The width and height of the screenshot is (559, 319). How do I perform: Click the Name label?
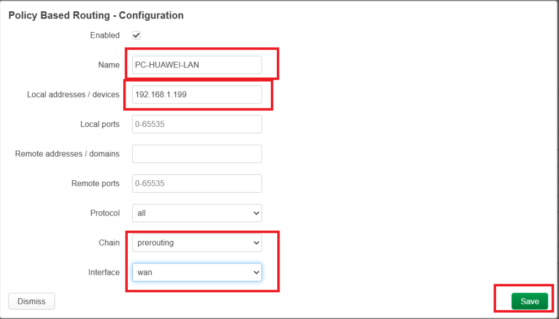109,65
